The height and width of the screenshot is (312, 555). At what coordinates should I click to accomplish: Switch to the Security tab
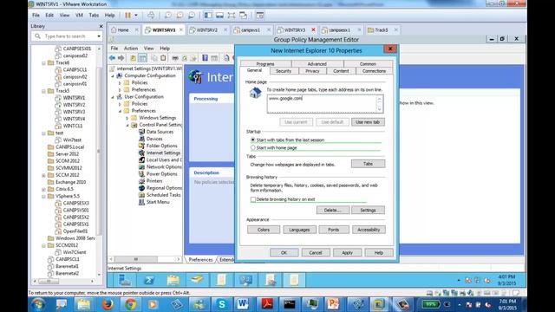(284, 71)
